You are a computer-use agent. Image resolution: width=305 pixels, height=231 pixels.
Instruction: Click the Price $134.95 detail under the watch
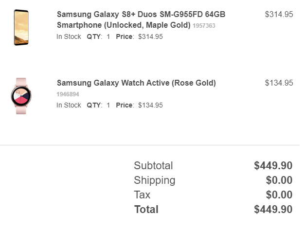(x=139, y=105)
